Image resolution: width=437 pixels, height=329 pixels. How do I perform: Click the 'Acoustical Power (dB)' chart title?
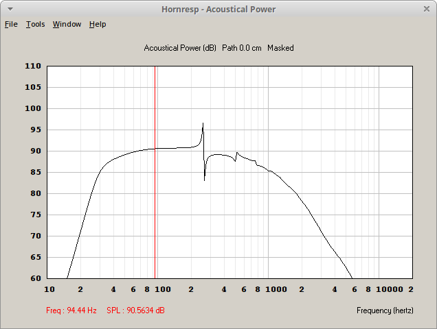(180, 48)
